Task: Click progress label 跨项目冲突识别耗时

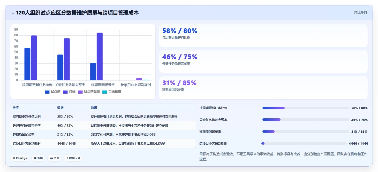Action: (x=213, y=144)
